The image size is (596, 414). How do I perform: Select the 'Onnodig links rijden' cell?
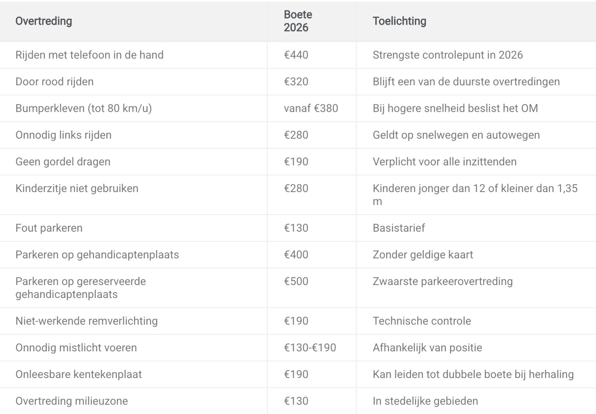coord(64,135)
